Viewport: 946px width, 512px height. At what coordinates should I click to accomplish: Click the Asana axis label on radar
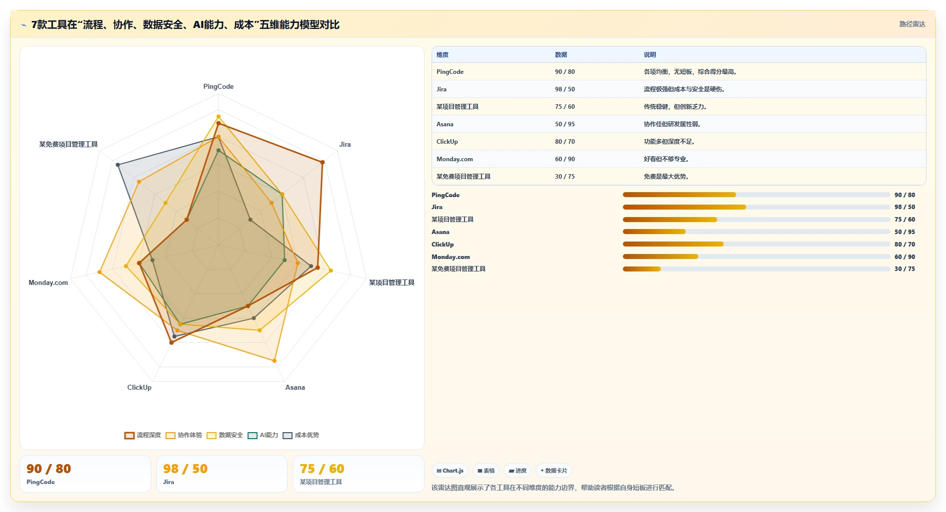[x=295, y=388]
